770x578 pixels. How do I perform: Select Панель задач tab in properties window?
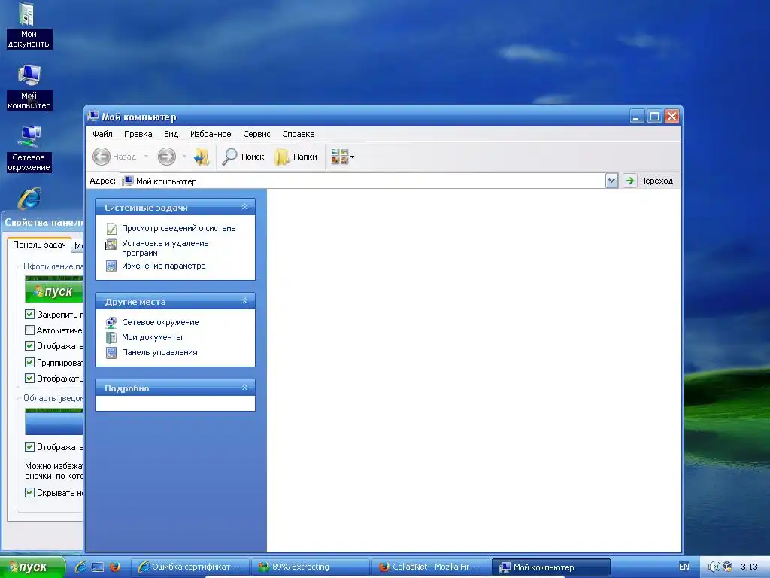pos(39,245)
